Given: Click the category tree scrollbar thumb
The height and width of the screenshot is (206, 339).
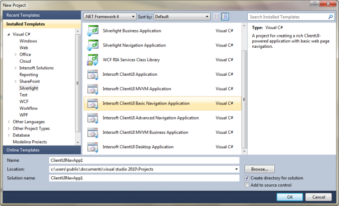Looking at the screenshot, I should 78,83.
